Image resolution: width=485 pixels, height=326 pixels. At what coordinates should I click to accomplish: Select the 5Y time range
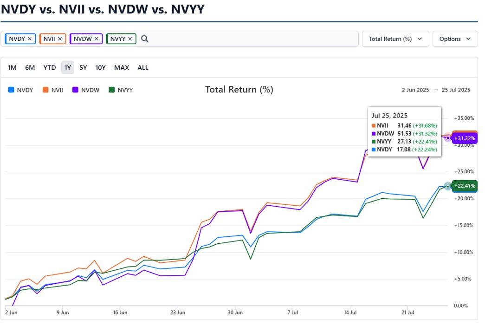[x=83, y=68]
